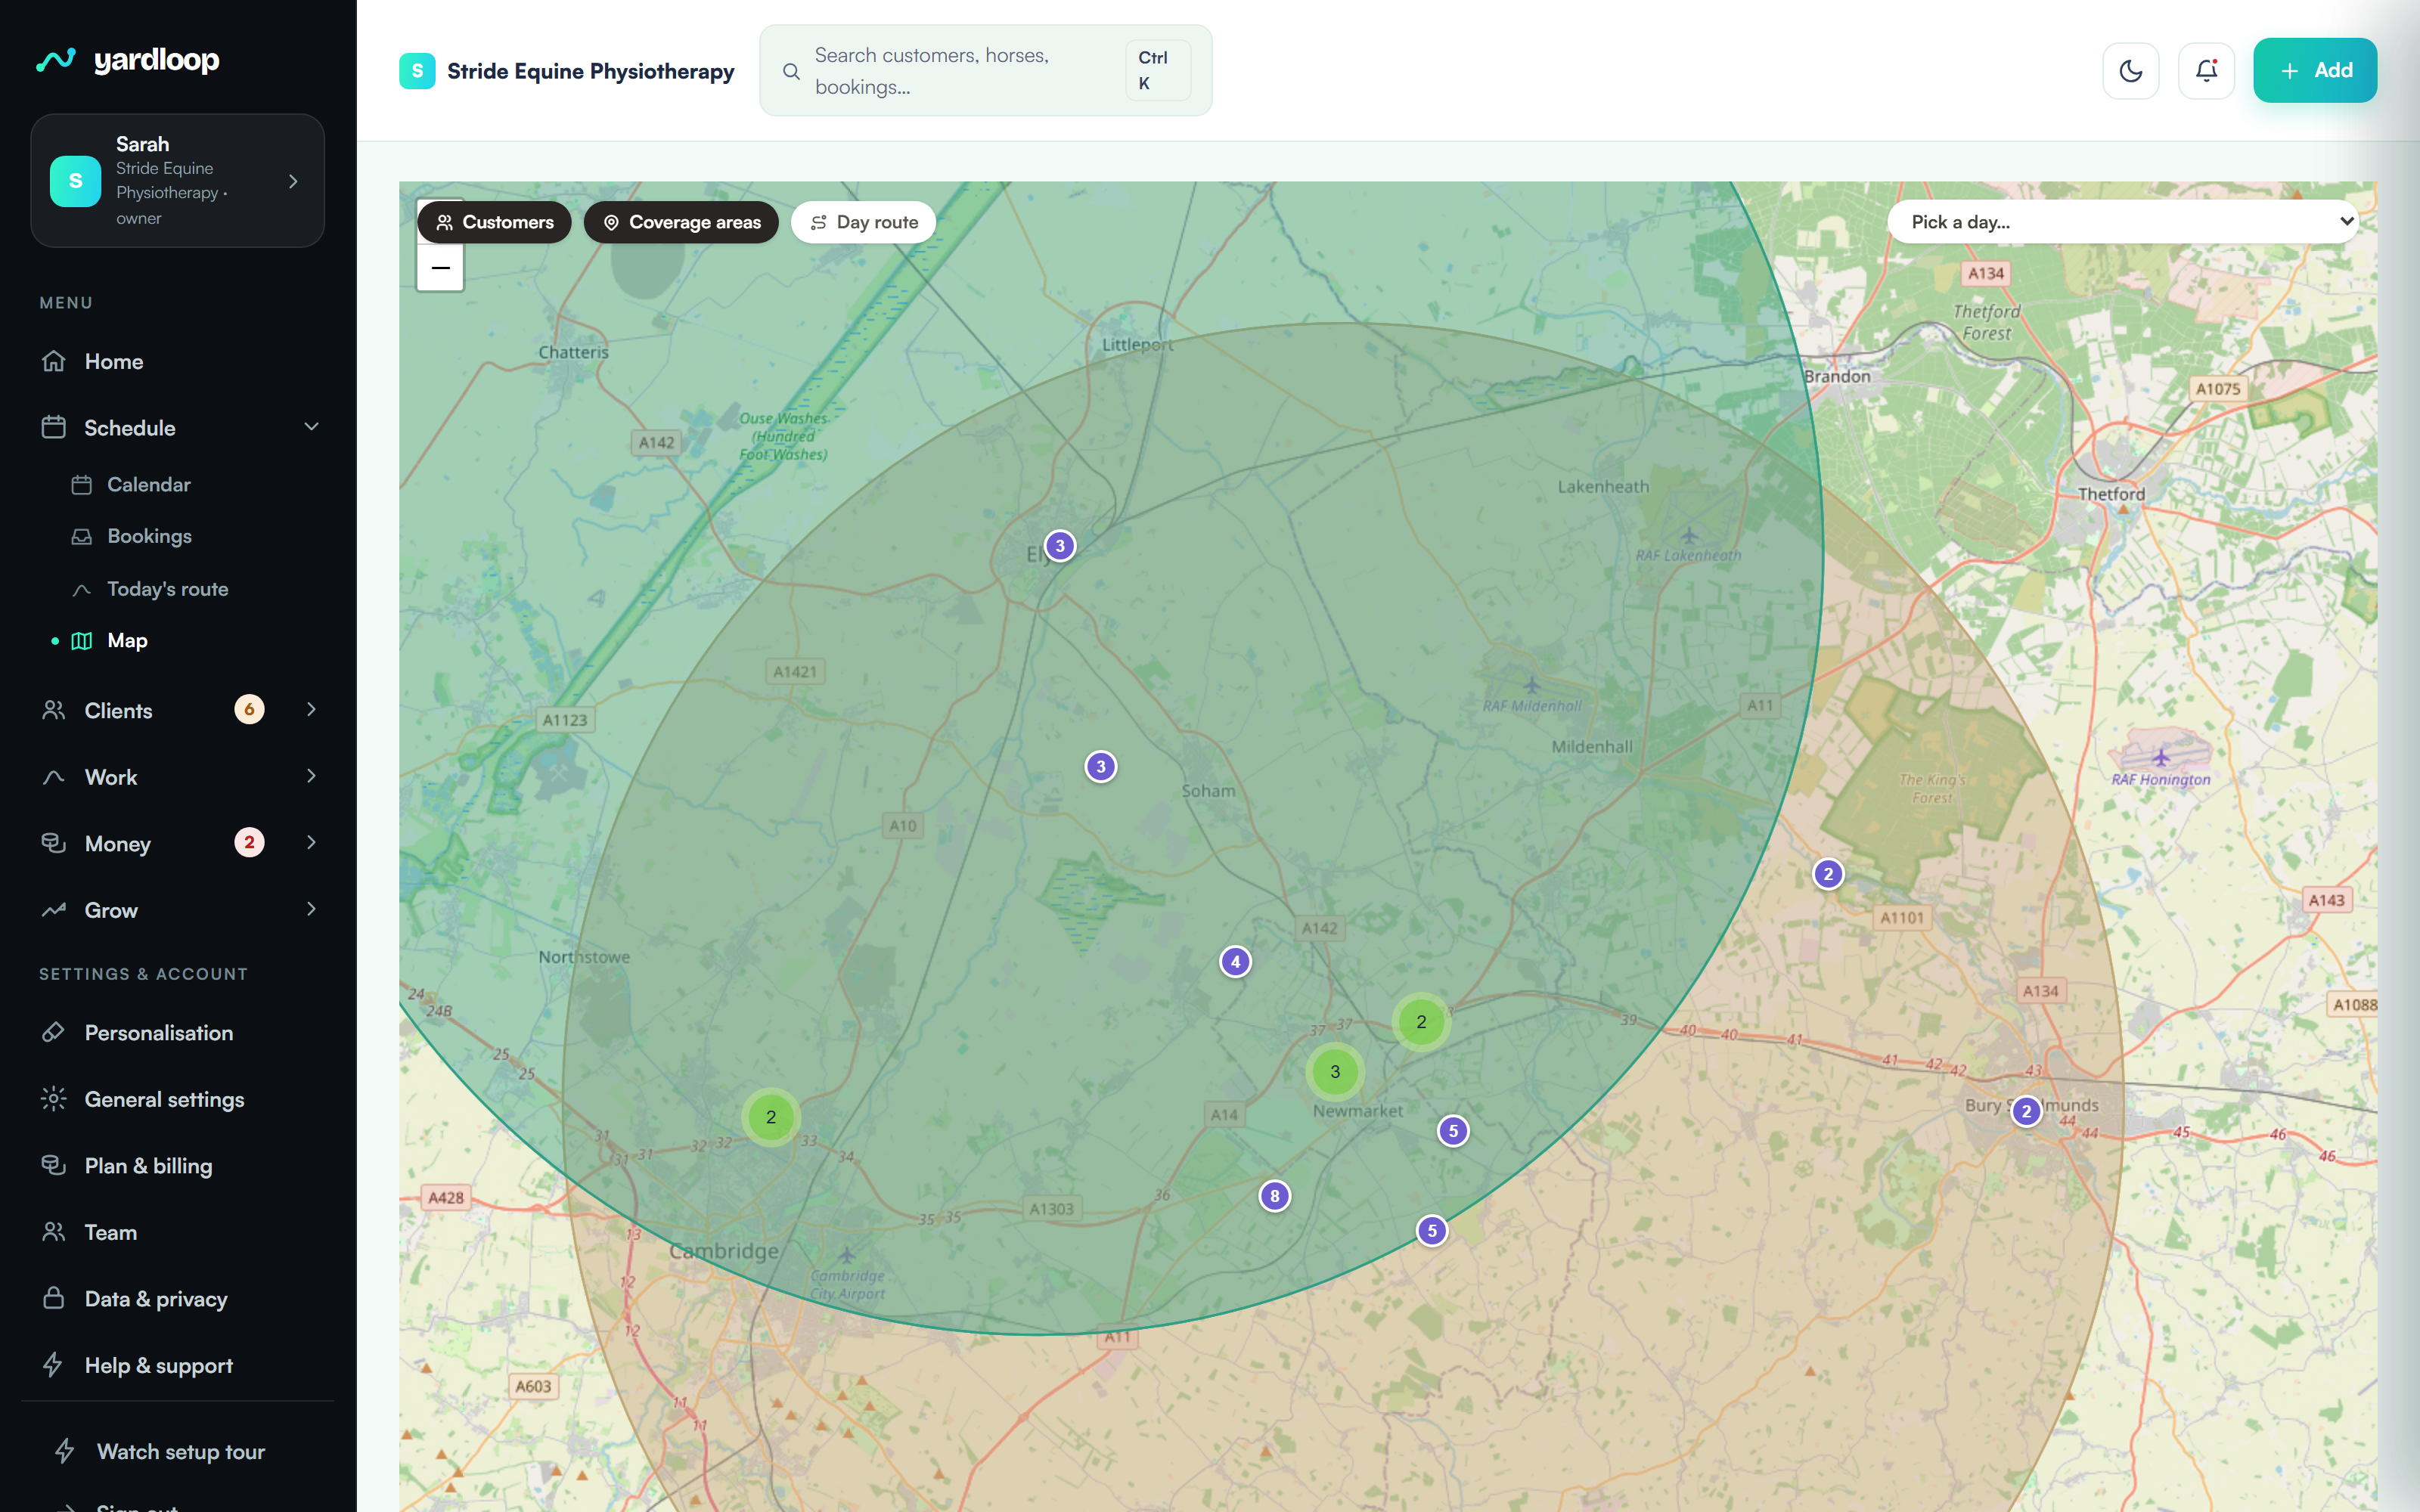Open the Pick a day dropdown
The height and width of the screenshot is (1512, 2420).
[x=2123, y=222]
